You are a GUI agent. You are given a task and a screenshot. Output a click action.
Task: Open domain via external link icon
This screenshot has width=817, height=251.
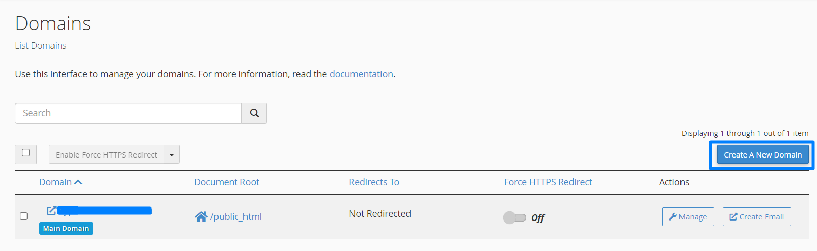[51, 210]
